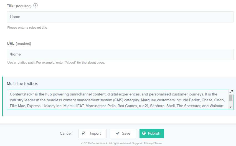Open the Privacy link in footer
This screenshot has height=146, width=236.
148,144
